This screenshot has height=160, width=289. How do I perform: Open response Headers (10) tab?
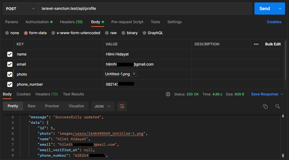click(47, 94)
